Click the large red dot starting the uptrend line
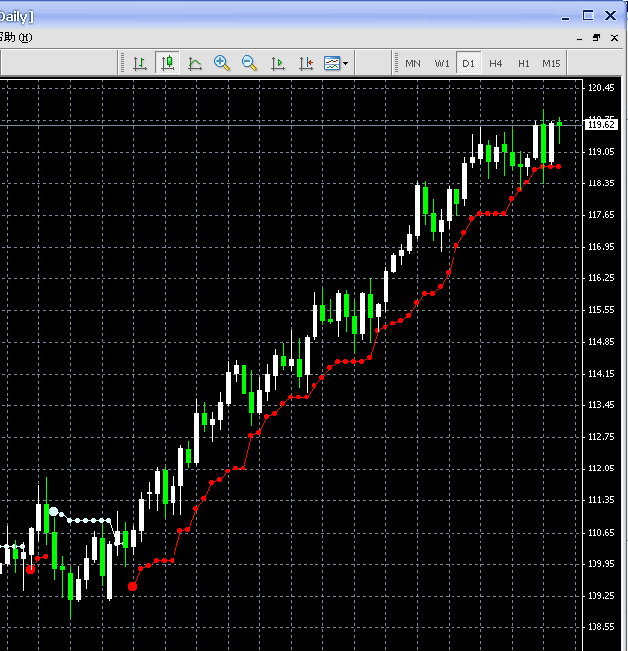This screenshot has height=651, width=628. pyautogui.click(x=132, y=586)
